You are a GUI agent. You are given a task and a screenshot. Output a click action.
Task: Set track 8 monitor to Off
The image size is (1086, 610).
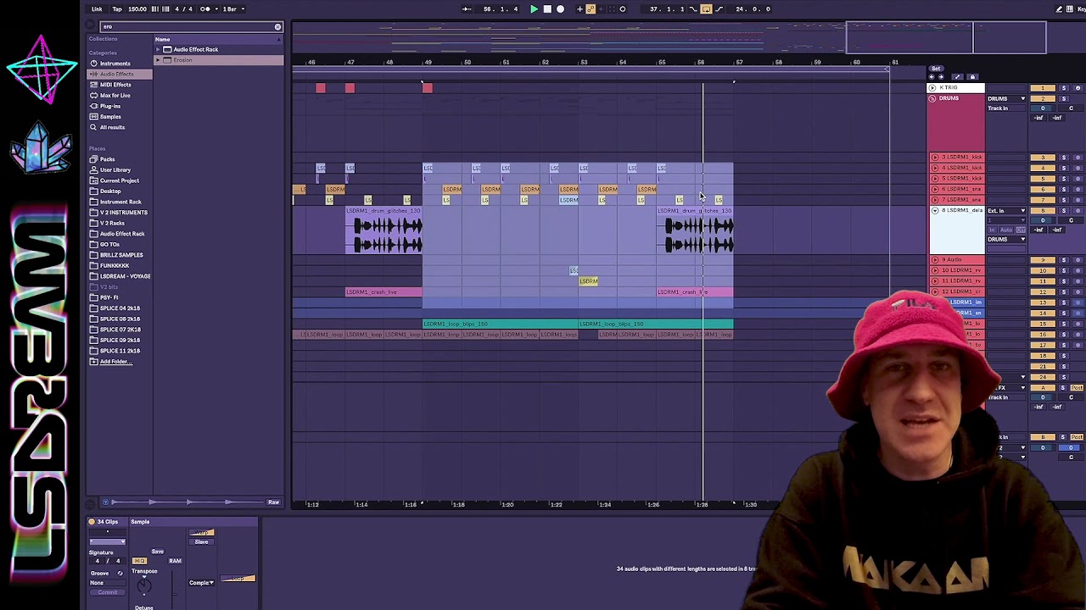[x=1020, y=230]
